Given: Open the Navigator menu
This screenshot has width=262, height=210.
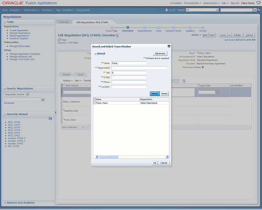Looking at the screenshot, I should 16,10.
